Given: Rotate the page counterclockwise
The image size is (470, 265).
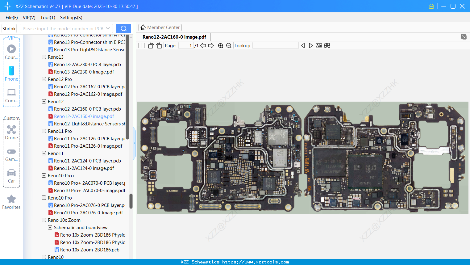Looking at the screenshot, I should 151,46.
